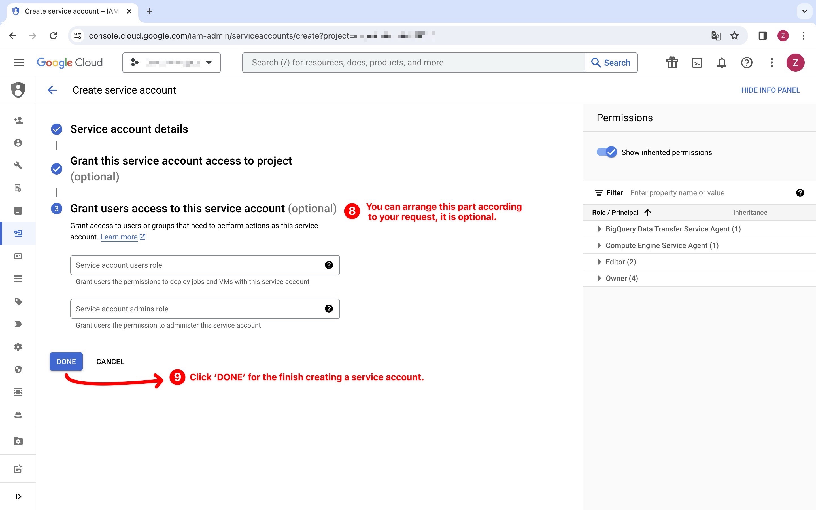The image size is (816, 510).
Task: Open the notifications bell
Action: tap(722, 63)
